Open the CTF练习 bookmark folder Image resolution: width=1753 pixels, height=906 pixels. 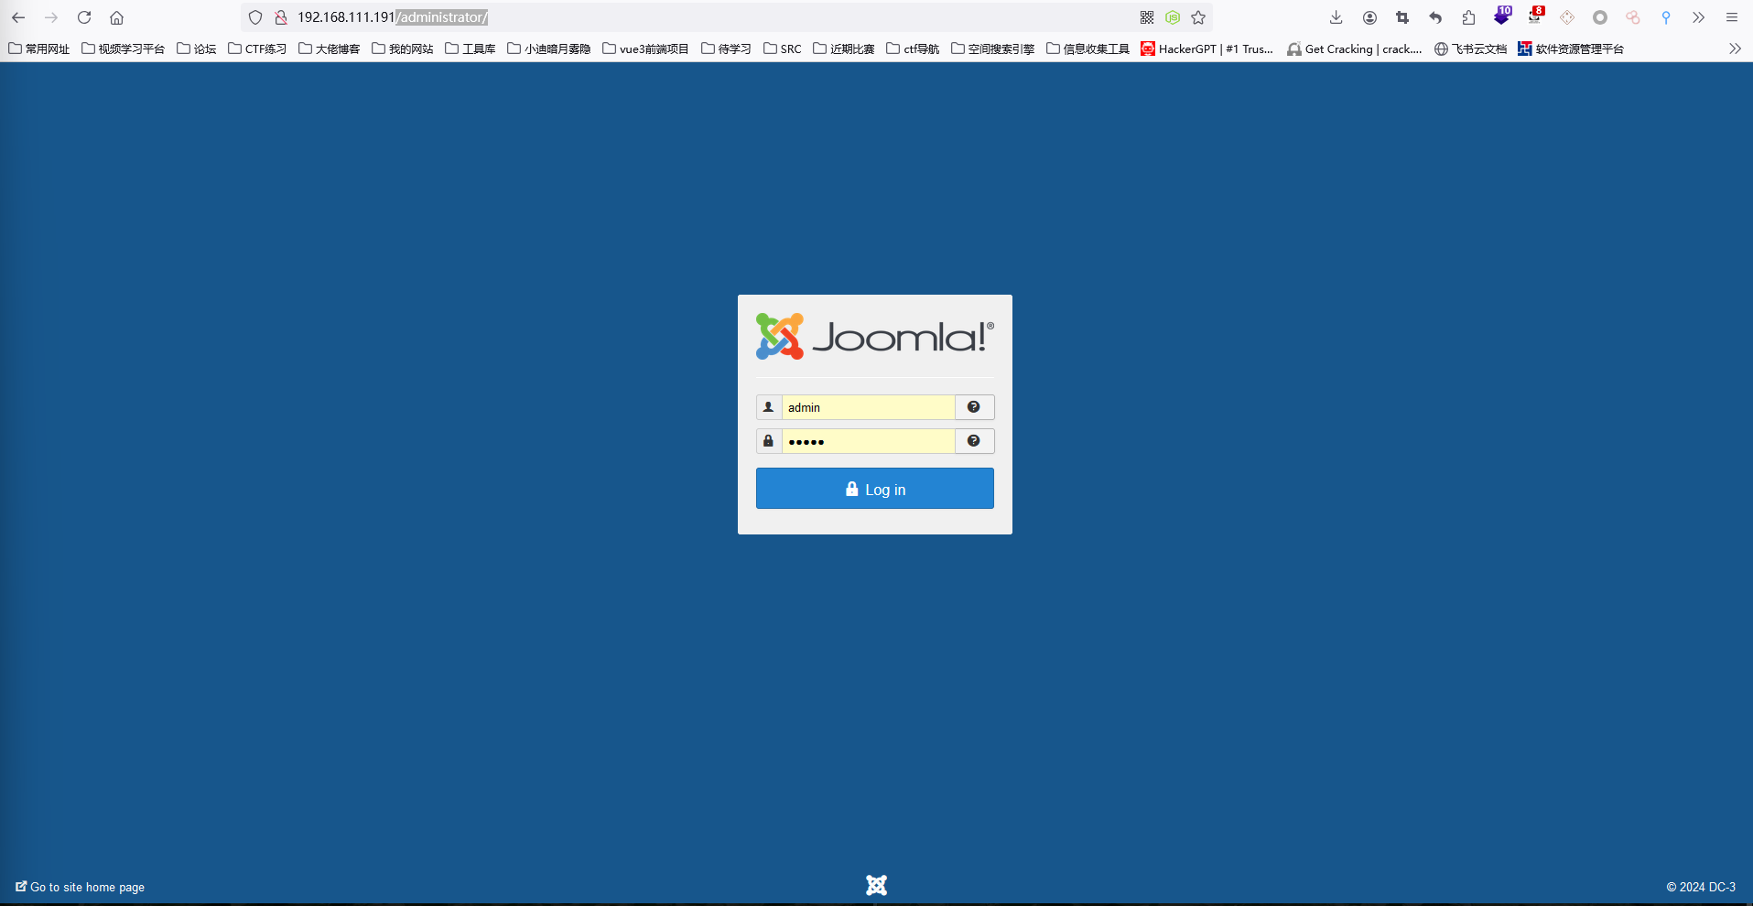pyautogui.click(x=257, y=49)
